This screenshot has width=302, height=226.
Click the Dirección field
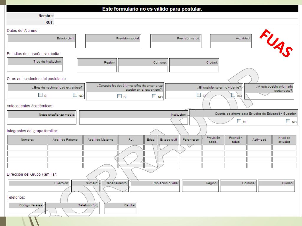pyautogui.click(x=39, y=186)
